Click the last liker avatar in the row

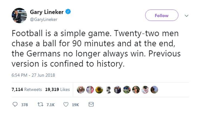coord(154,90)
